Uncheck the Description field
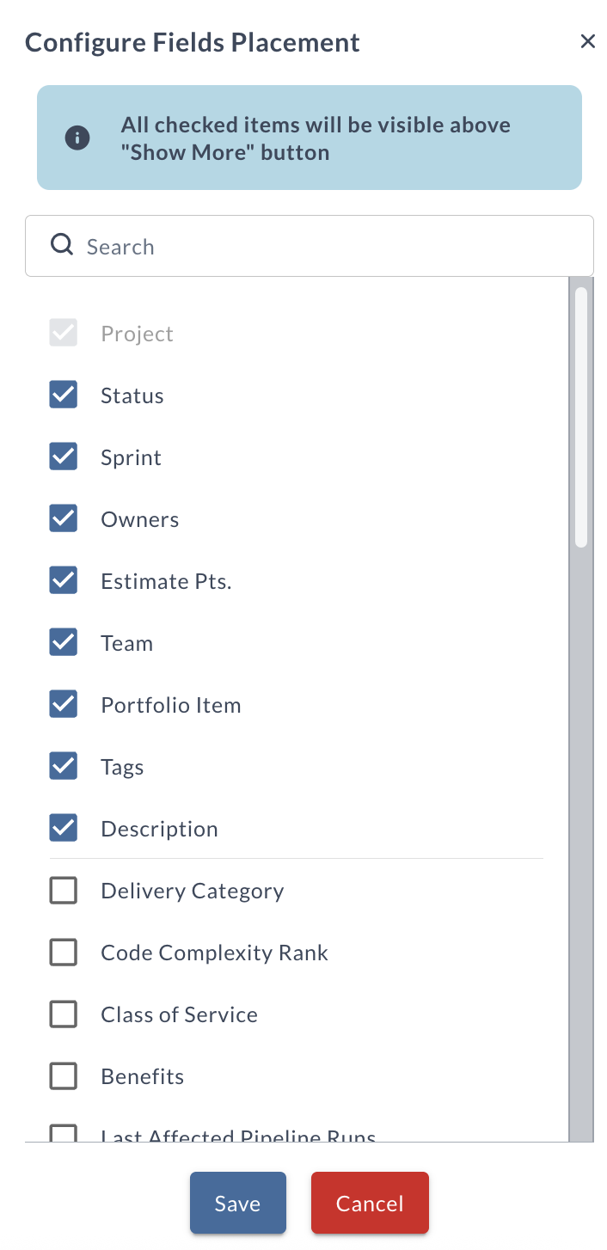 (x=63, y=828)
